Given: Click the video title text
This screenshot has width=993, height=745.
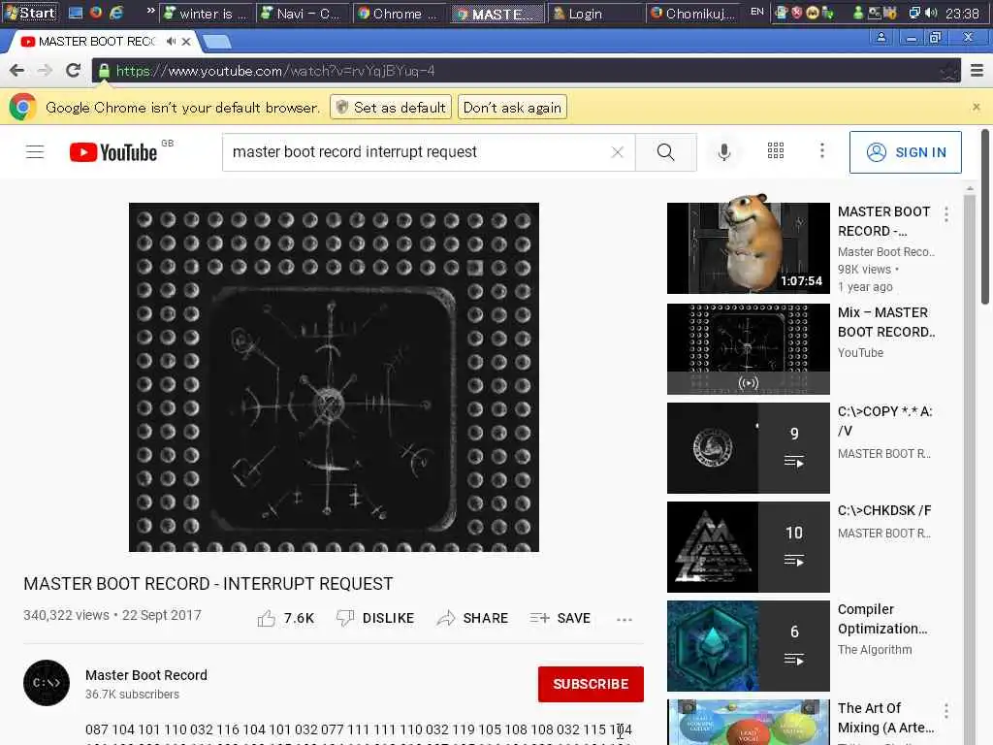Looking at the screenshot, I should (x=208, y=583).
